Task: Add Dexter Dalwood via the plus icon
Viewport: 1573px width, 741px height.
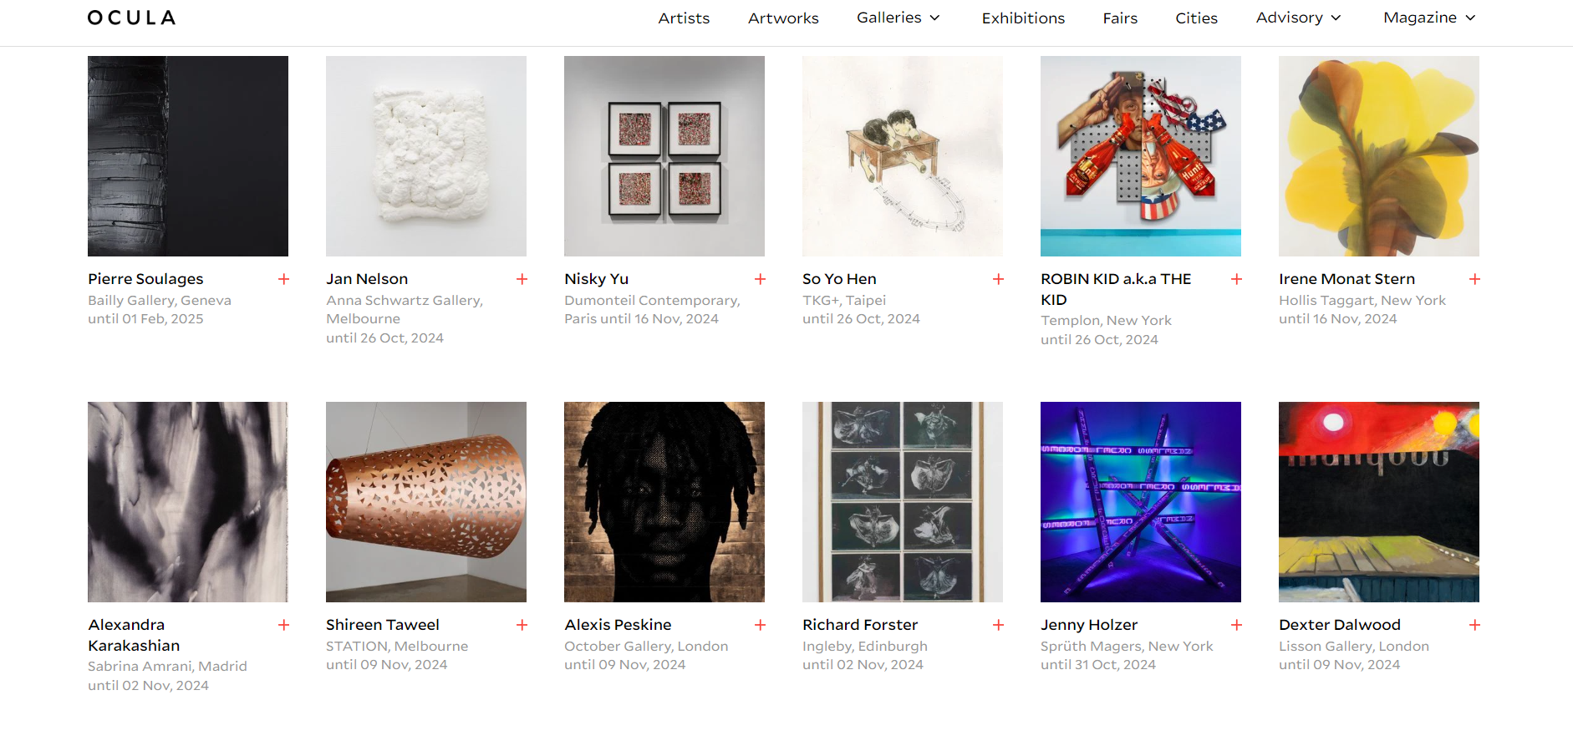Action: point(1474,625)
